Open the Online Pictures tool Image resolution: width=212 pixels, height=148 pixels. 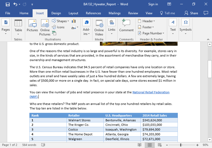pyautogui.click(x=45, y=27)
